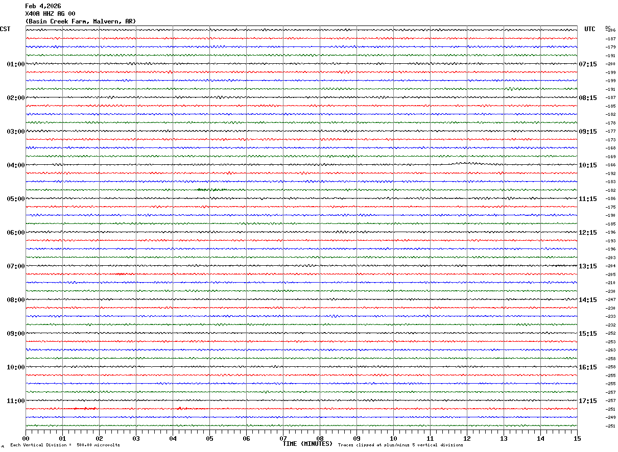Image resolution: width=618 pixels, height=452 pixels.
Task: Click the 13:15 UTC time label
Action: [588, 266]
